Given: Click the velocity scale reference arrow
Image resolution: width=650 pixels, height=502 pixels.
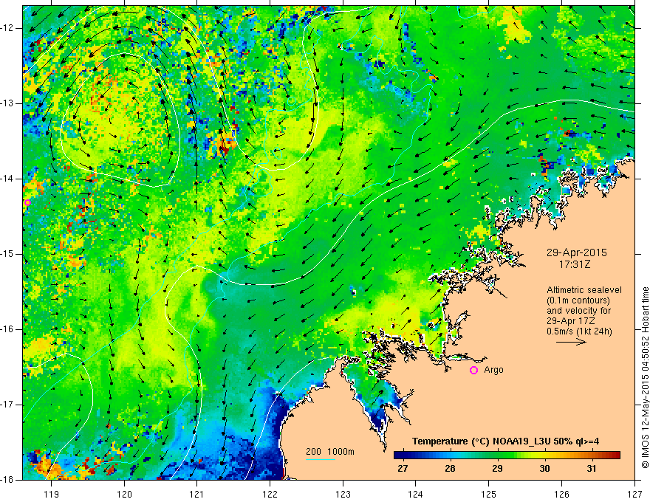Looking at the screenshot, I should click(x=571, y=342).
